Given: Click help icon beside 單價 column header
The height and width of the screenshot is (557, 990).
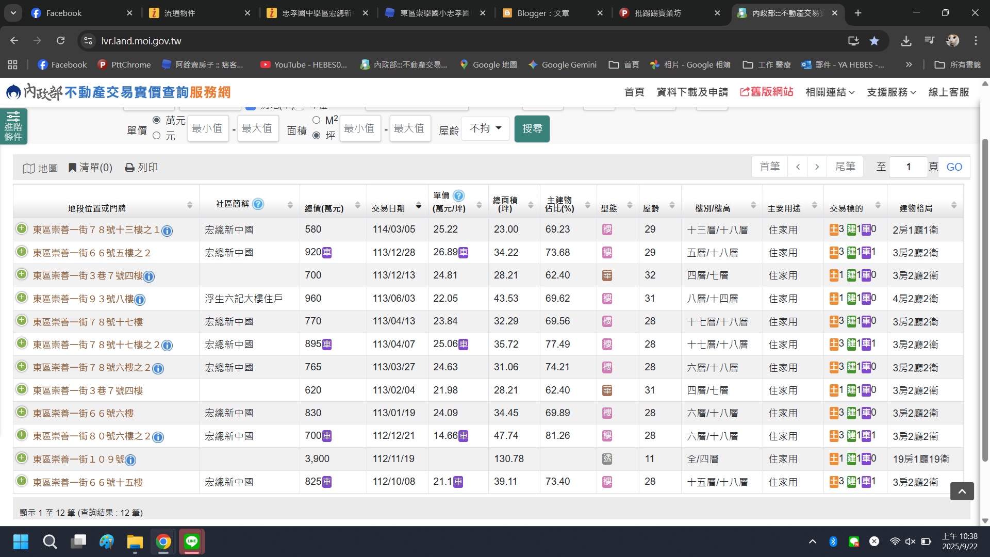Looking at the screenshot, I should click(458, 195).
